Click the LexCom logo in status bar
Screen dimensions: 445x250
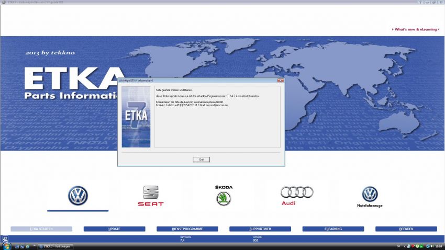(5, 238)
